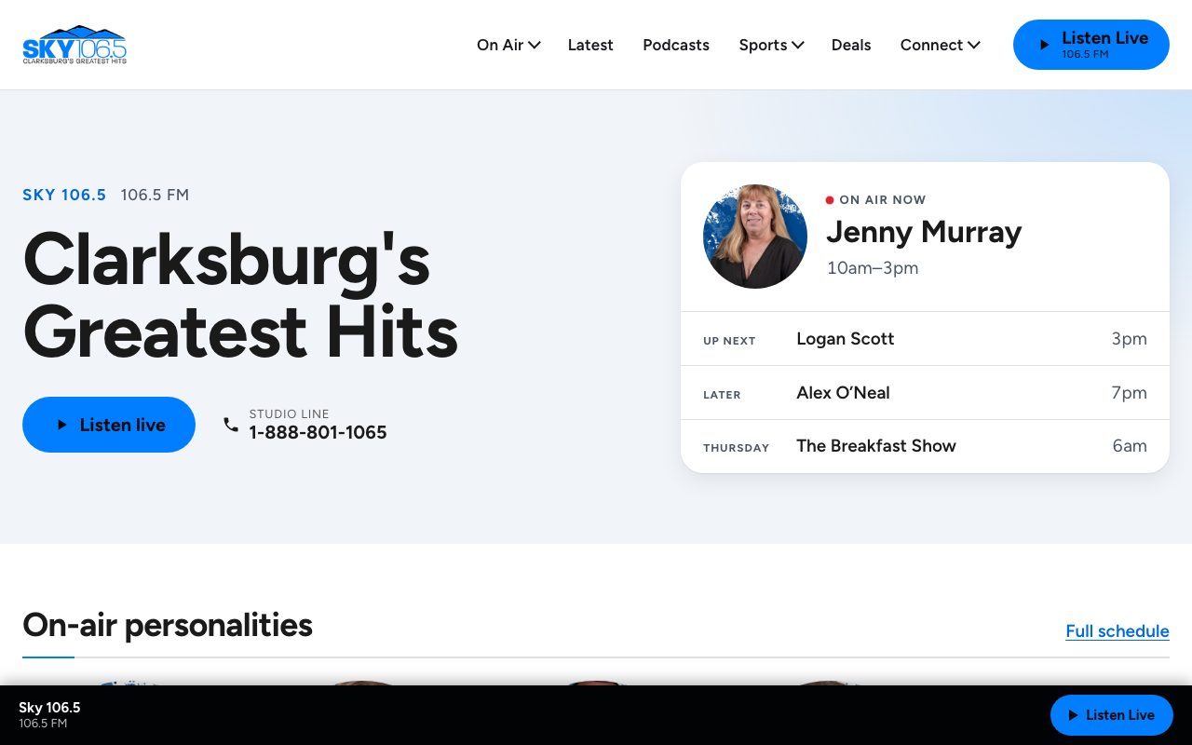Click the 7pm time for Alex O'Neal

(x=1129, y=393)
